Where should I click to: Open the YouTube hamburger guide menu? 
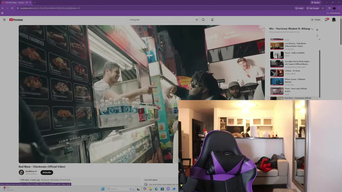4,20
